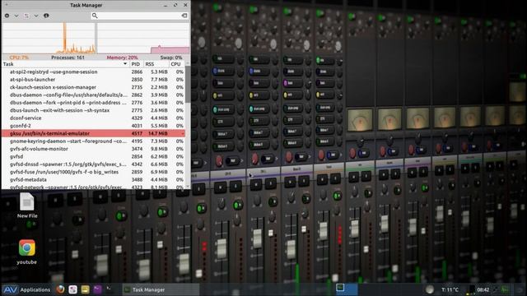Open the terminal launcher on panel
The height and width of the screenshot is (296, 527).
(x=110, y=289)
